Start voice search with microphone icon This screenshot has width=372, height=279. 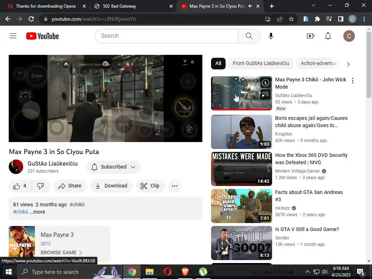[x=271, y=36]
